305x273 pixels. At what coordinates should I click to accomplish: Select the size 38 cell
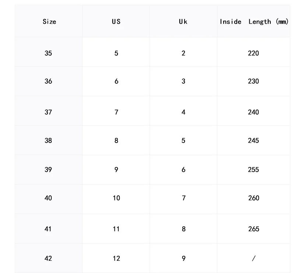pyautogui.click(x=48, y=140)
